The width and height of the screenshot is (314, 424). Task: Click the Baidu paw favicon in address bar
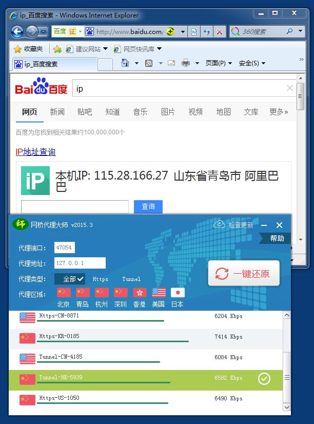pos(89,31)
